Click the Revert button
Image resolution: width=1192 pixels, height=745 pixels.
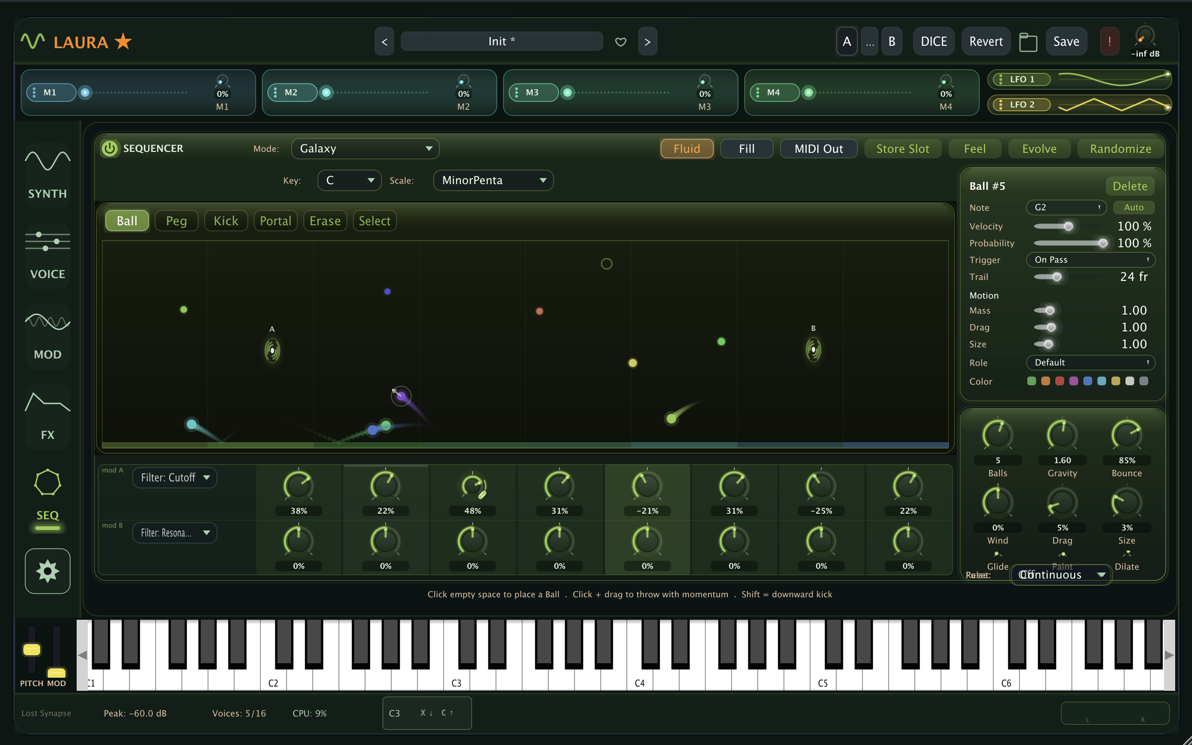point(986,42)
